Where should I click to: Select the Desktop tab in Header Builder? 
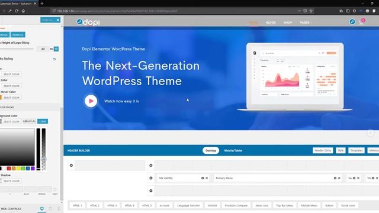(211, 150)
